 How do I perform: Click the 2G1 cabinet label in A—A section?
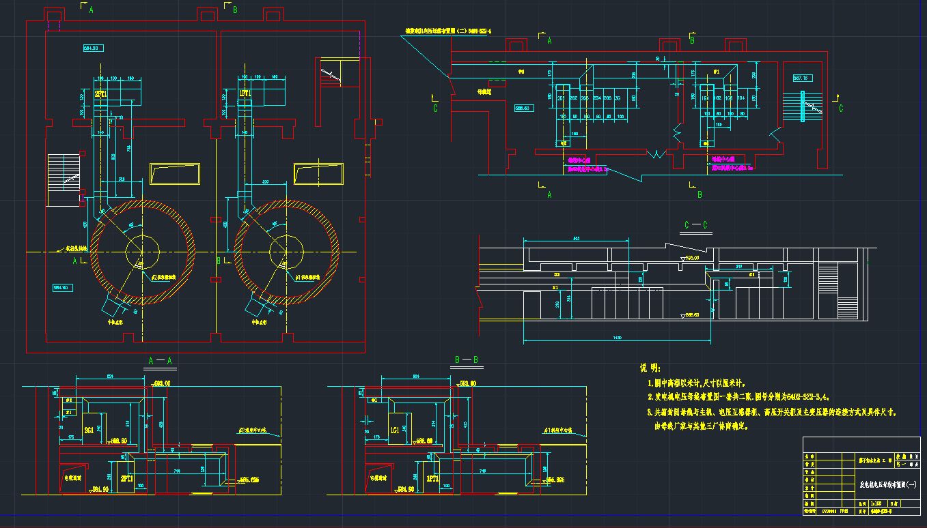pos(89,430)
